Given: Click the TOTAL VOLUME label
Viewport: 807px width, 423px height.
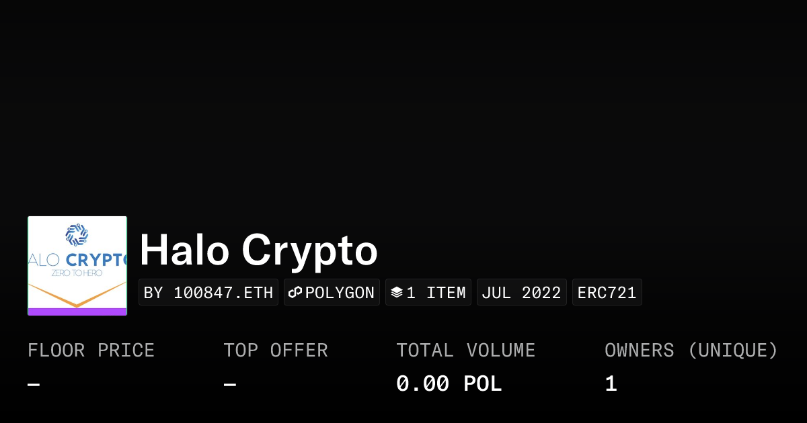Looking at the screenshot, I should [x=465, y=350].
